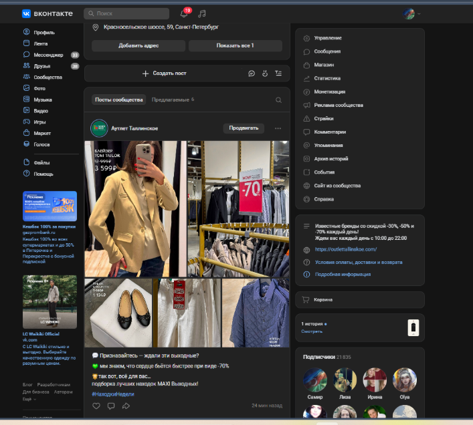Open the outlettallinskoe.com website link
The image size is (473, 425).
345,249
